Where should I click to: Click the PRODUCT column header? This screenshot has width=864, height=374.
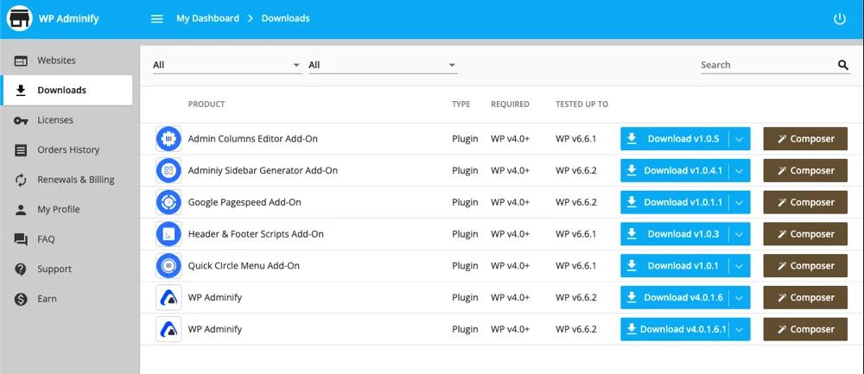coord(206,105)
